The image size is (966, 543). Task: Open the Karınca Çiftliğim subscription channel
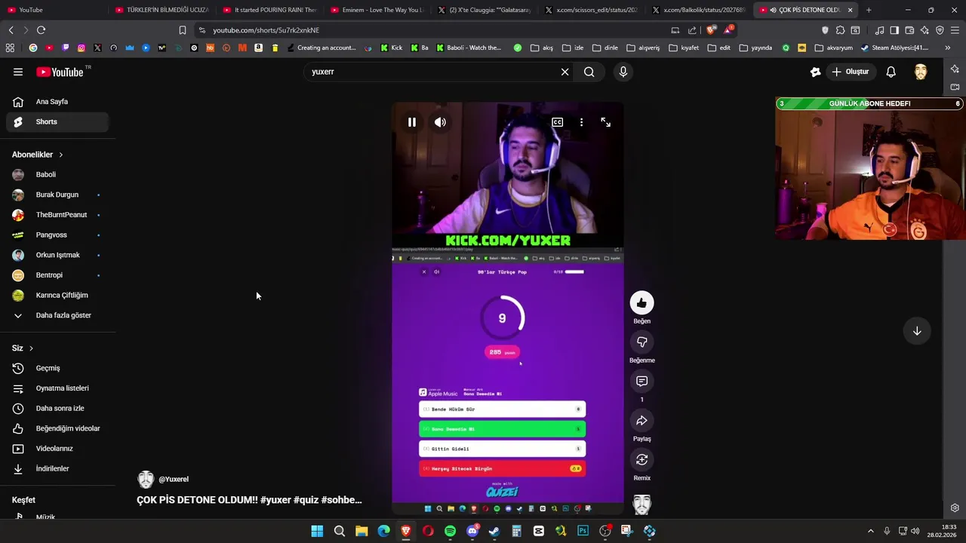(x=58, y=296)
